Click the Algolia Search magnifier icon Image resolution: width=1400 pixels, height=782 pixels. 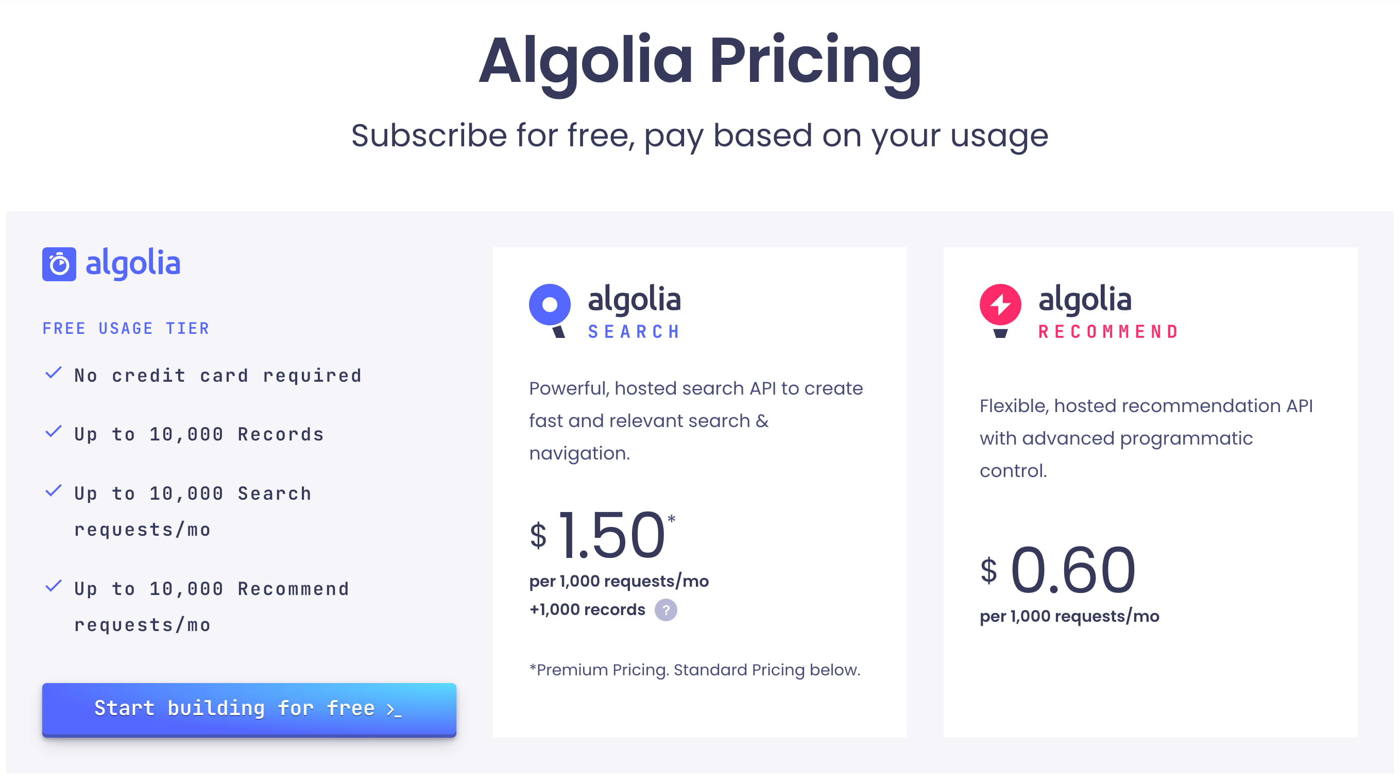tap(550, 308)
